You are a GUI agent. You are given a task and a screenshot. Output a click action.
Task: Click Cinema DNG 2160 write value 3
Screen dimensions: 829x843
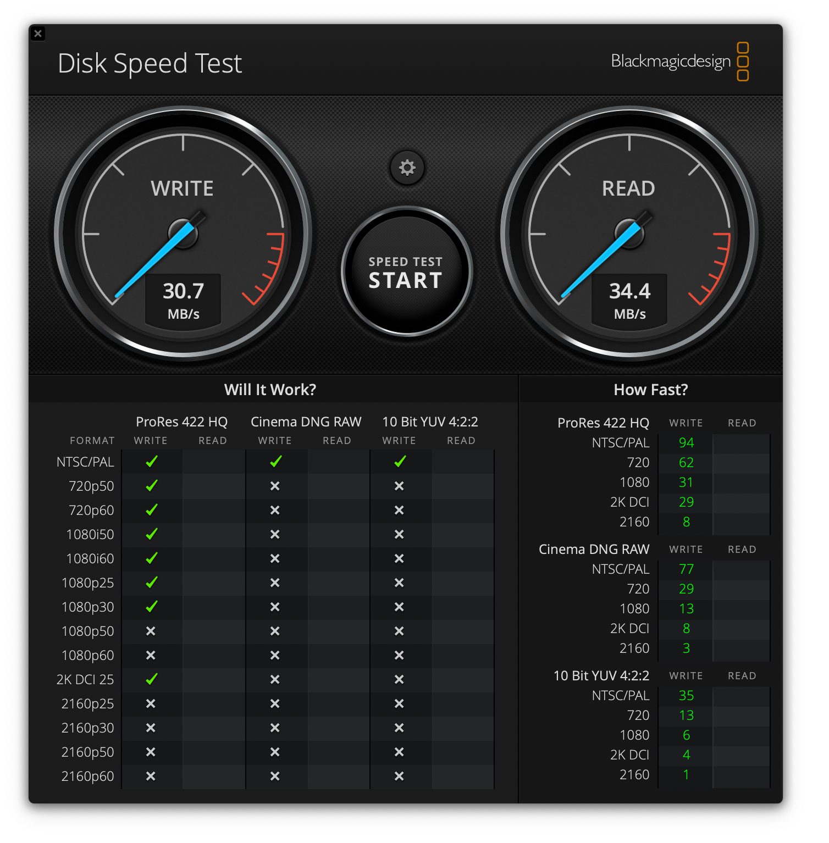point(686,648)
